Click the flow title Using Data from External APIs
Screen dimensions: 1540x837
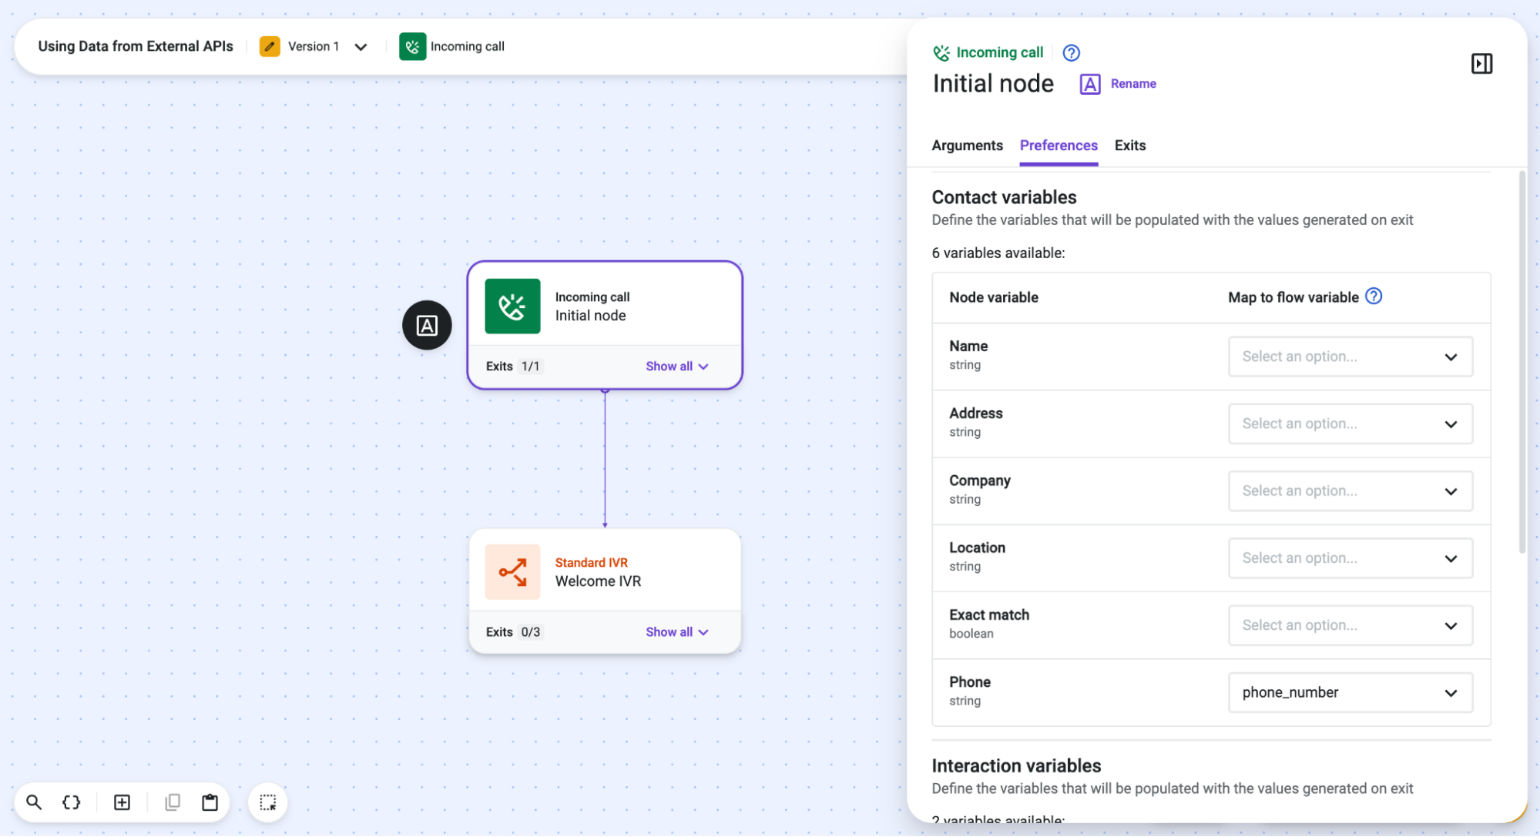tap(136, 46)
